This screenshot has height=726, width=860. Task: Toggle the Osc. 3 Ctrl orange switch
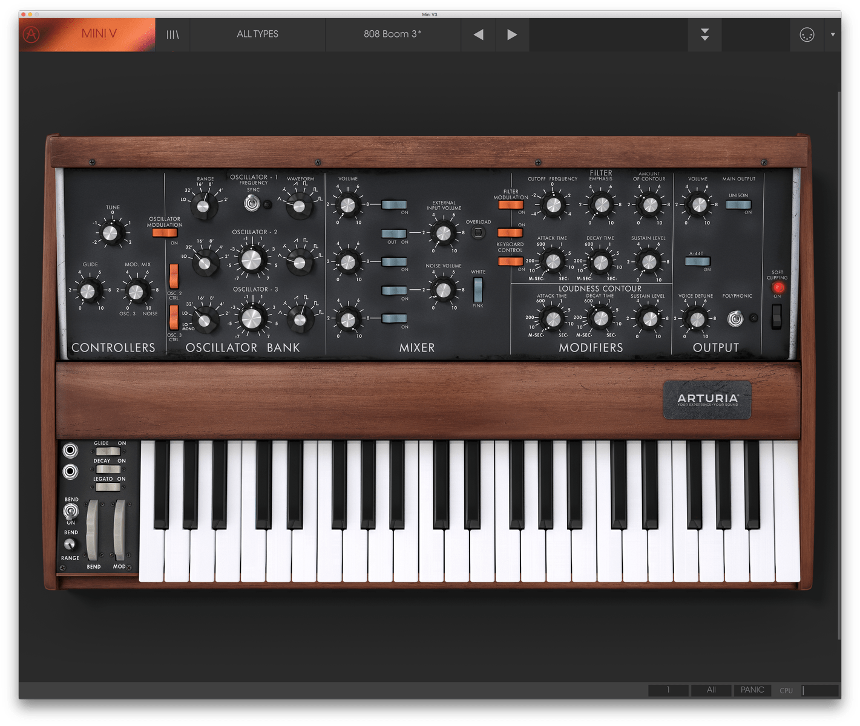[x=174, y=317]
